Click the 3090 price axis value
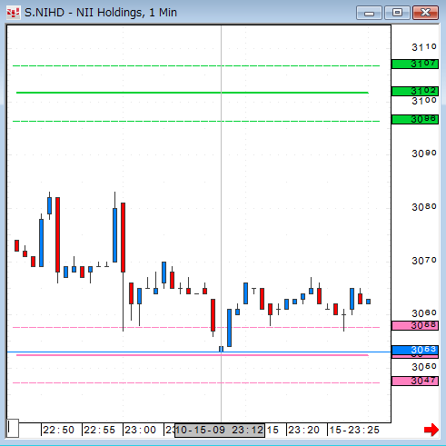The image size is (446, 446). coord(424,154)
